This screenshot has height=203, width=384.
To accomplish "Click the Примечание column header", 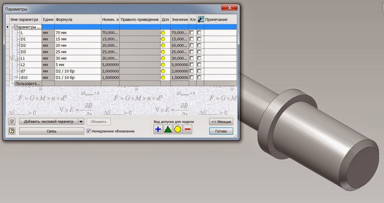I will [220, 19].
